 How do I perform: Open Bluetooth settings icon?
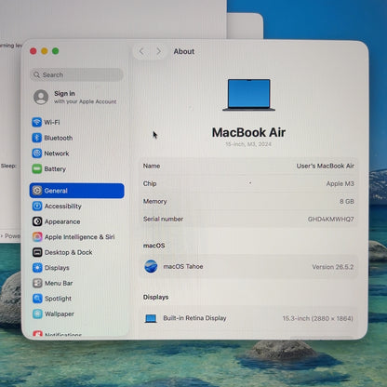click(37, 138)
